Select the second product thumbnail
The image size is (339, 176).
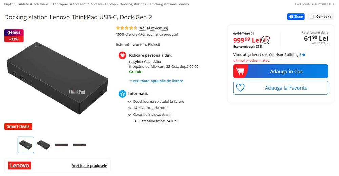[x=44, y=144]
